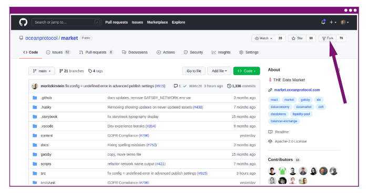Expand the plus create-new menu
The image size is (368, 193).
point(333,22)
